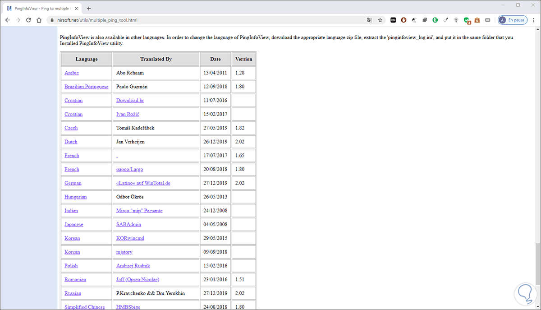Reload the current page
The width and height of the screenshot is (541, 310).
(29, 20)
